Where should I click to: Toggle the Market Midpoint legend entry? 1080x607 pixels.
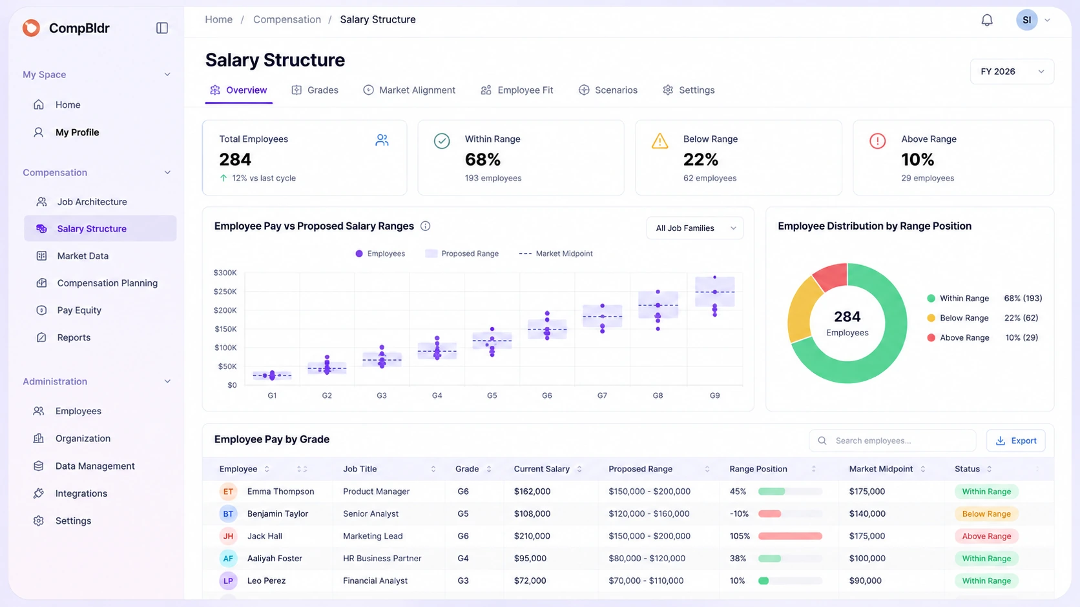click(556, 254)
